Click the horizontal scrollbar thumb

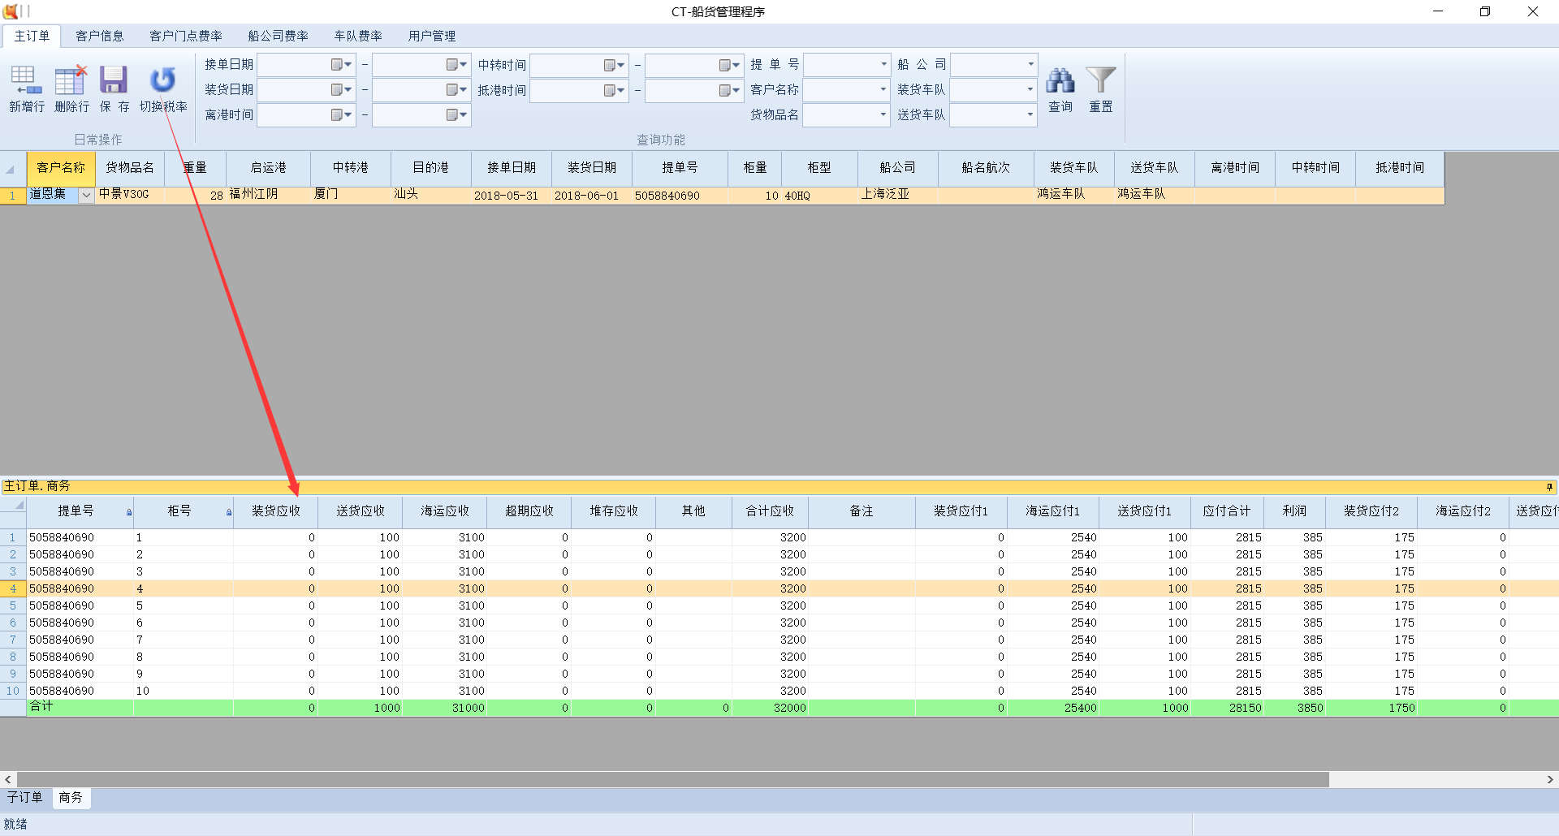(672, 779)
